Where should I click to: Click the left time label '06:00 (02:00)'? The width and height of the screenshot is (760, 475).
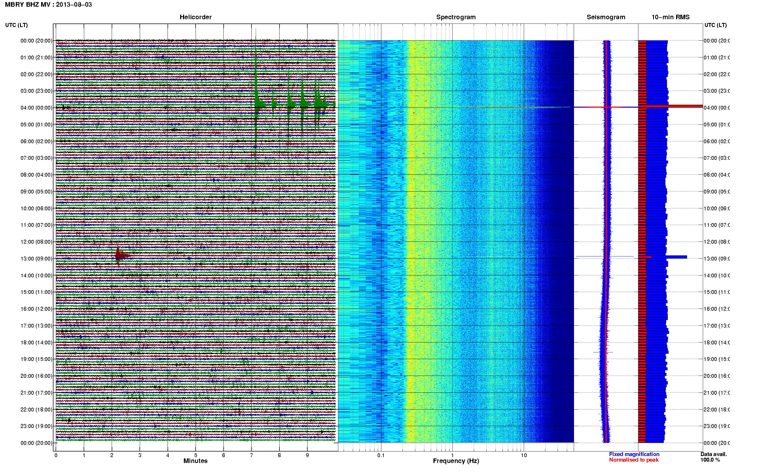click(x=36, y=141)
